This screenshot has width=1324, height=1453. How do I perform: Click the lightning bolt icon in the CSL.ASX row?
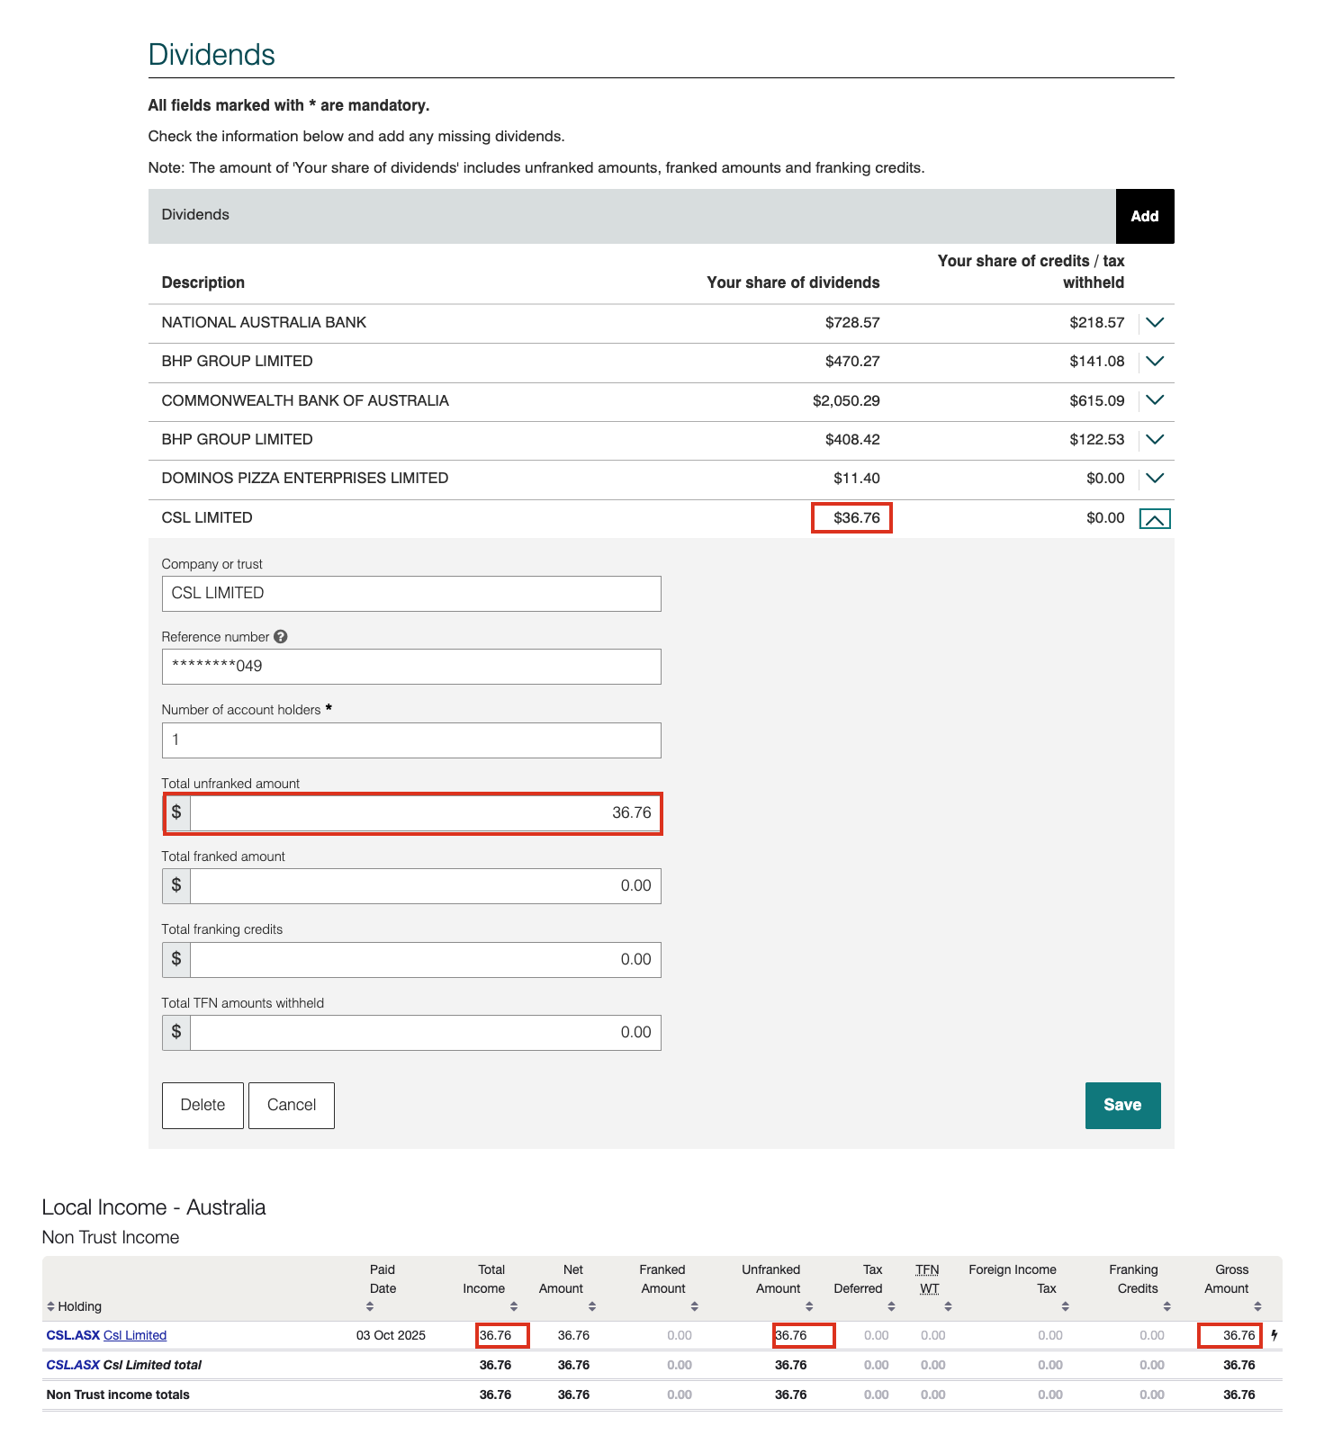tap(1274, 1335)
